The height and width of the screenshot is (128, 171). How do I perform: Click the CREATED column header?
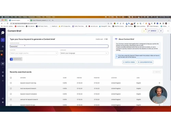pyautogui.click(x=79, y=78)
